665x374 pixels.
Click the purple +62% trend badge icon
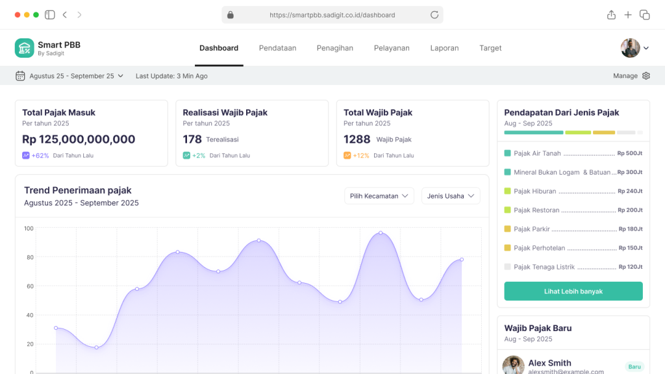(x=26, y=155)
